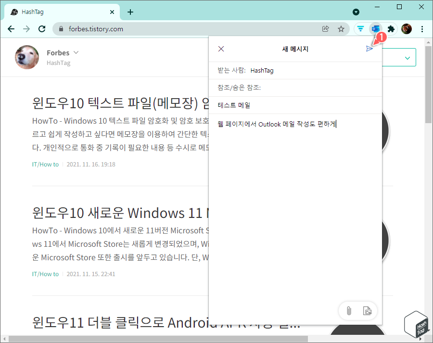Attach a file using the paperclip icon
The height and width of the screenshot is (343, 433).
tap(348, 310)
